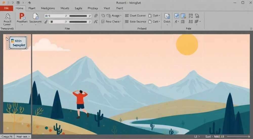The width and height of the screenshot is (253, 139).
Task: Open the Tlert ribbon tab
Action: click(x=120, y=8)
